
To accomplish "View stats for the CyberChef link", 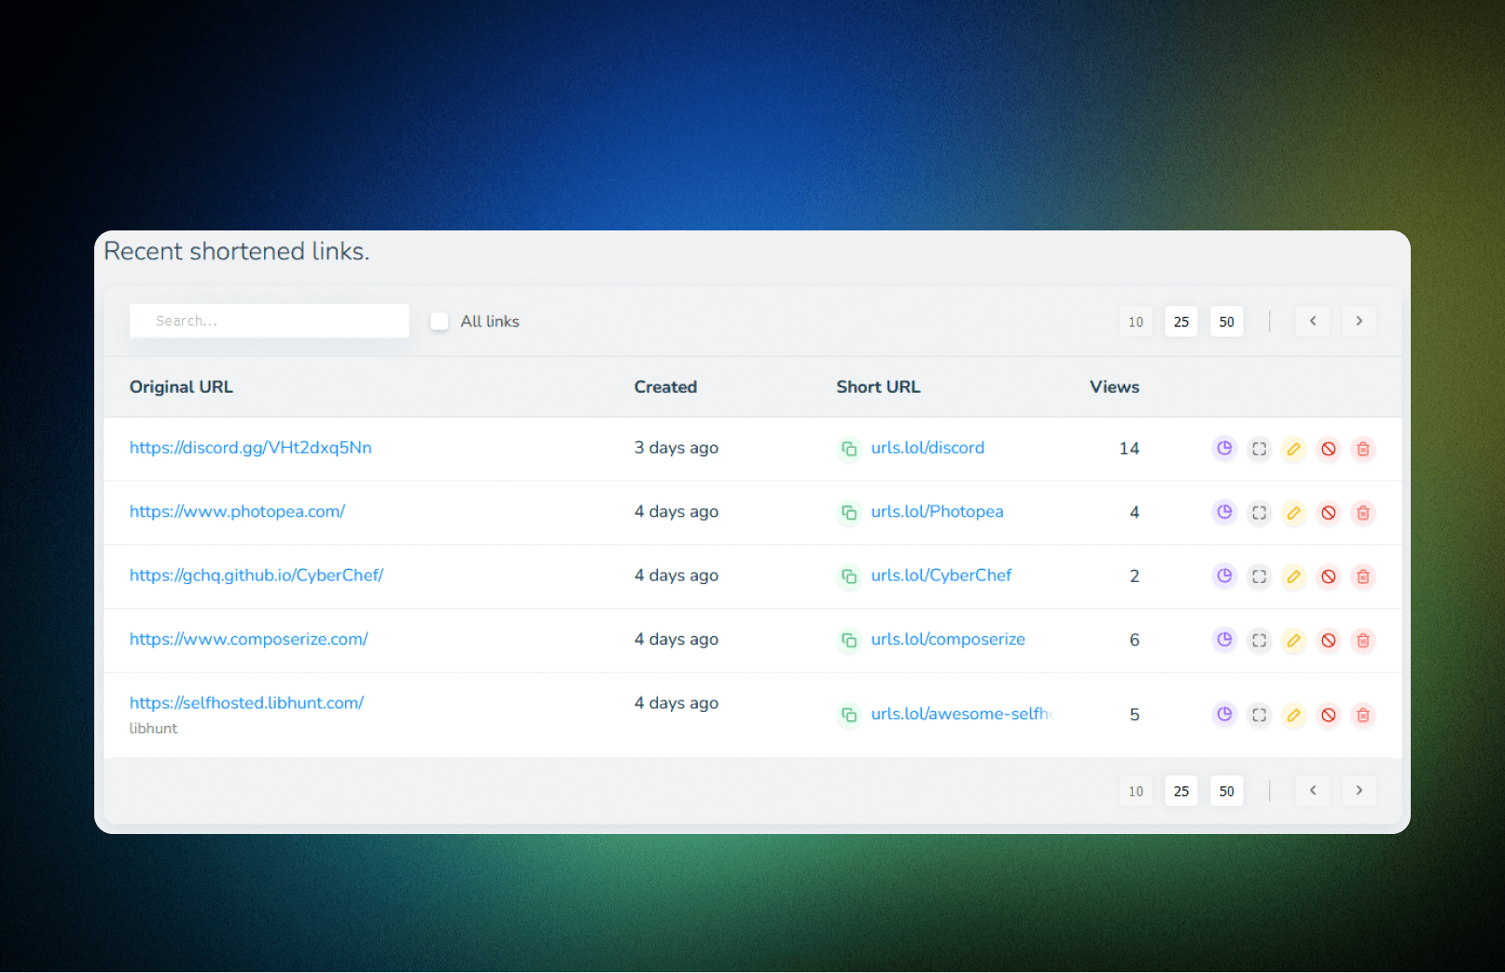I will click(1224, 577).
